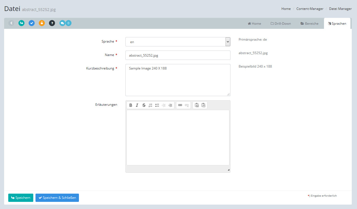Click the blue checkmark icon in toolbar
The height and width of the screenshot is (209, 357).
pyautogui.click(x=32, y=23)
